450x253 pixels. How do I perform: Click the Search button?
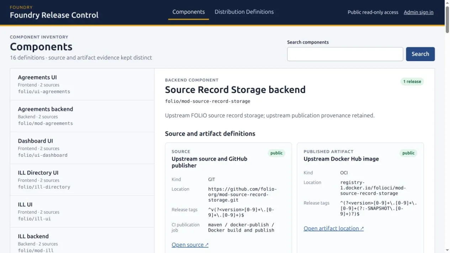click(420, 54)
